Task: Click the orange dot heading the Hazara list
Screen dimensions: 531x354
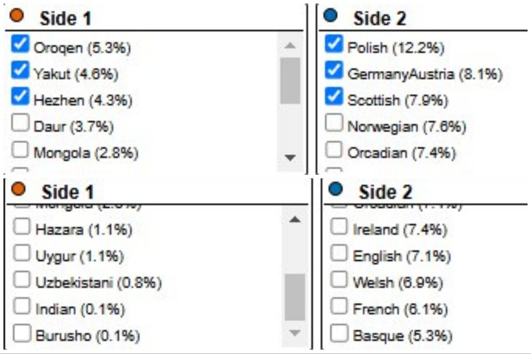Action: pos(18,189)
